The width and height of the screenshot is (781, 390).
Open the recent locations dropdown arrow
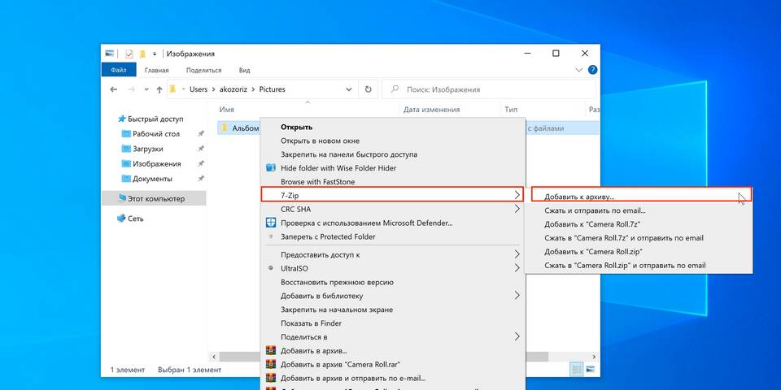[146, 89]
